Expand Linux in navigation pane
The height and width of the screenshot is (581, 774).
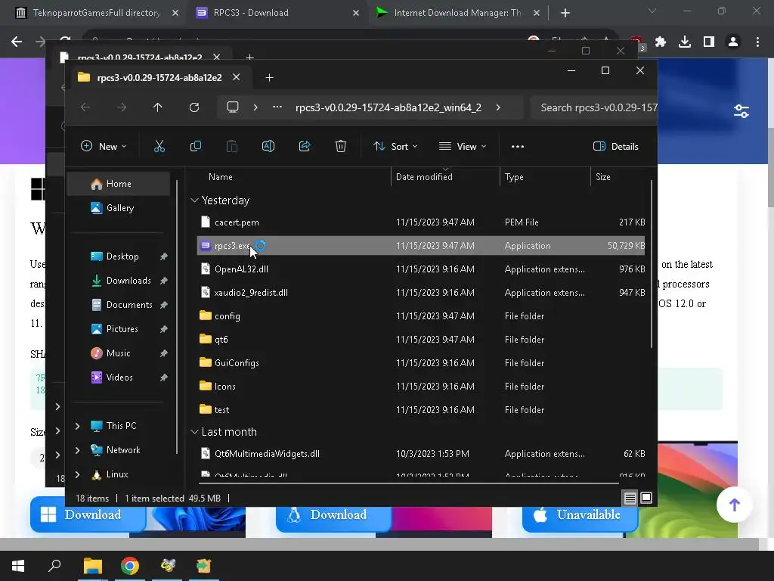[x=78, y=474]
